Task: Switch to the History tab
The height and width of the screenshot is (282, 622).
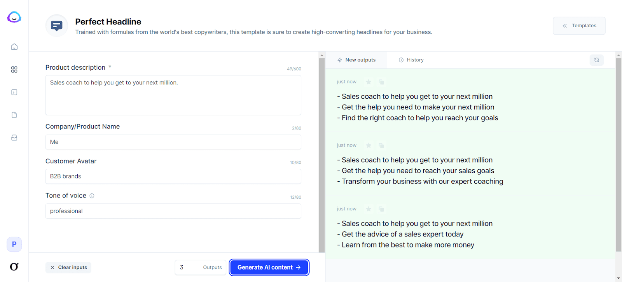Action: click(x=411, y=60)
